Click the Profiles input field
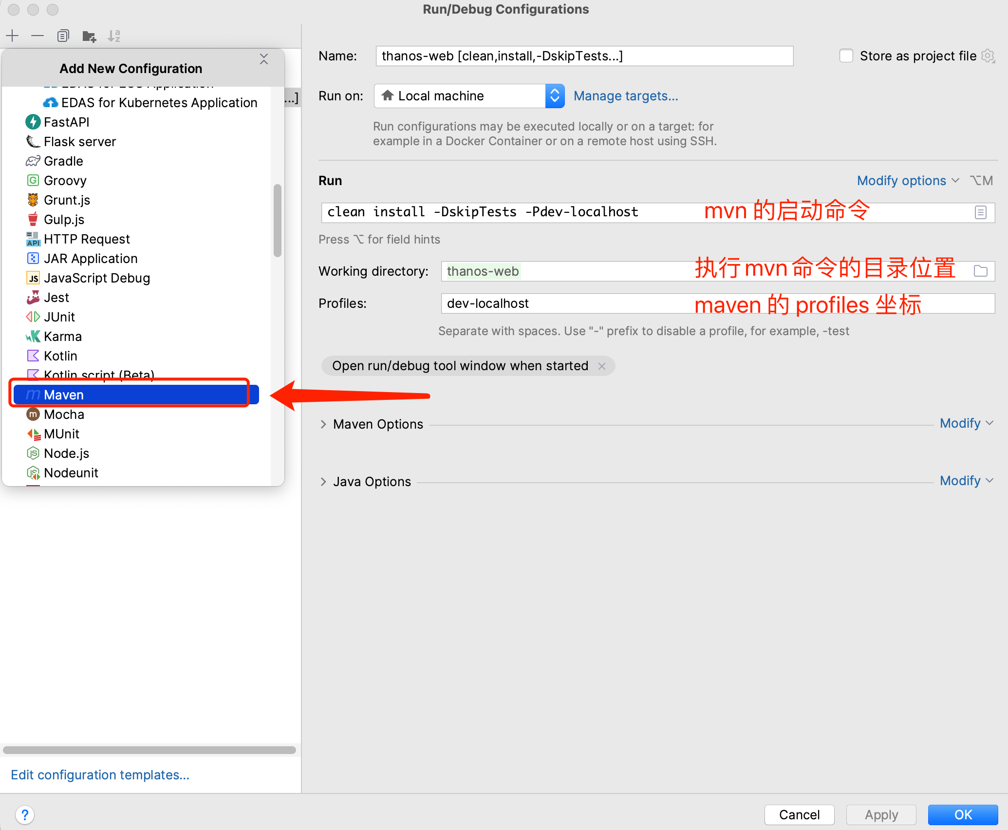 (560, 303)
